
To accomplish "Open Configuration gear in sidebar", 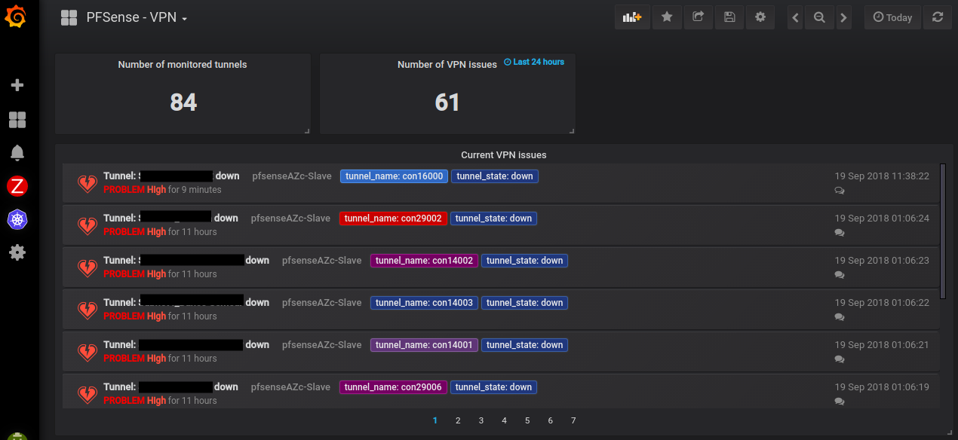I will coord(17,252).
